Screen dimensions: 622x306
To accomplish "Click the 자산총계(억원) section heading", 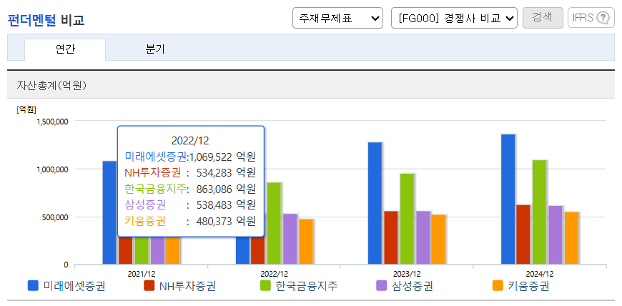I will click(51, 85).
